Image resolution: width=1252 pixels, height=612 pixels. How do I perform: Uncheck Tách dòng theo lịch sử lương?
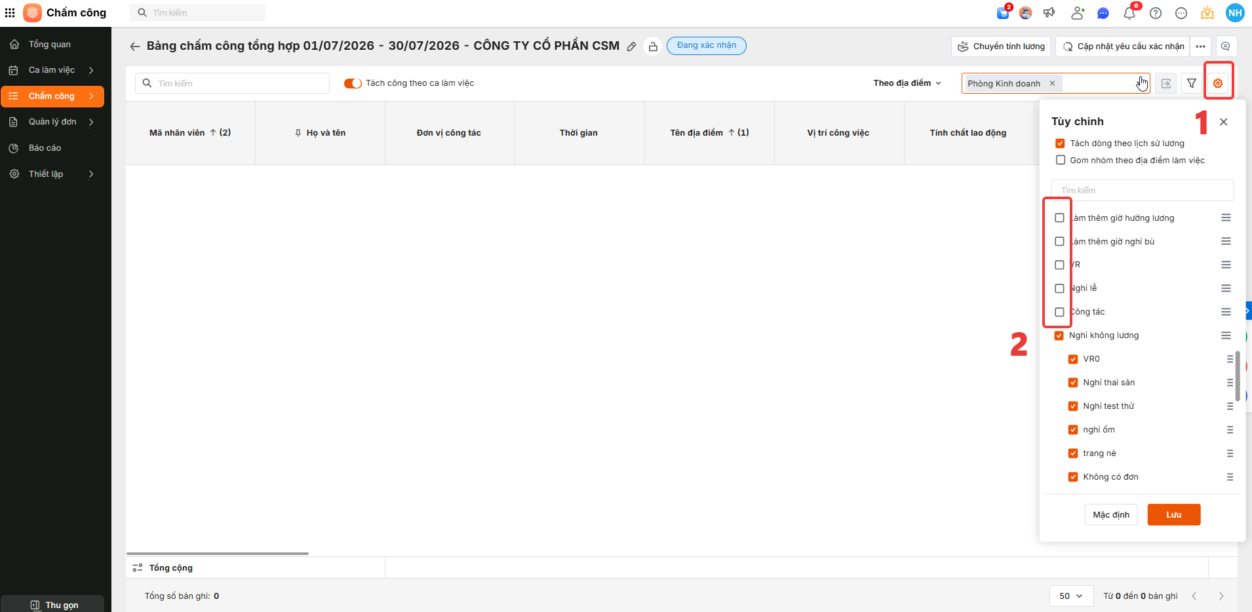pyautogui.click(x=1060, y=143)
